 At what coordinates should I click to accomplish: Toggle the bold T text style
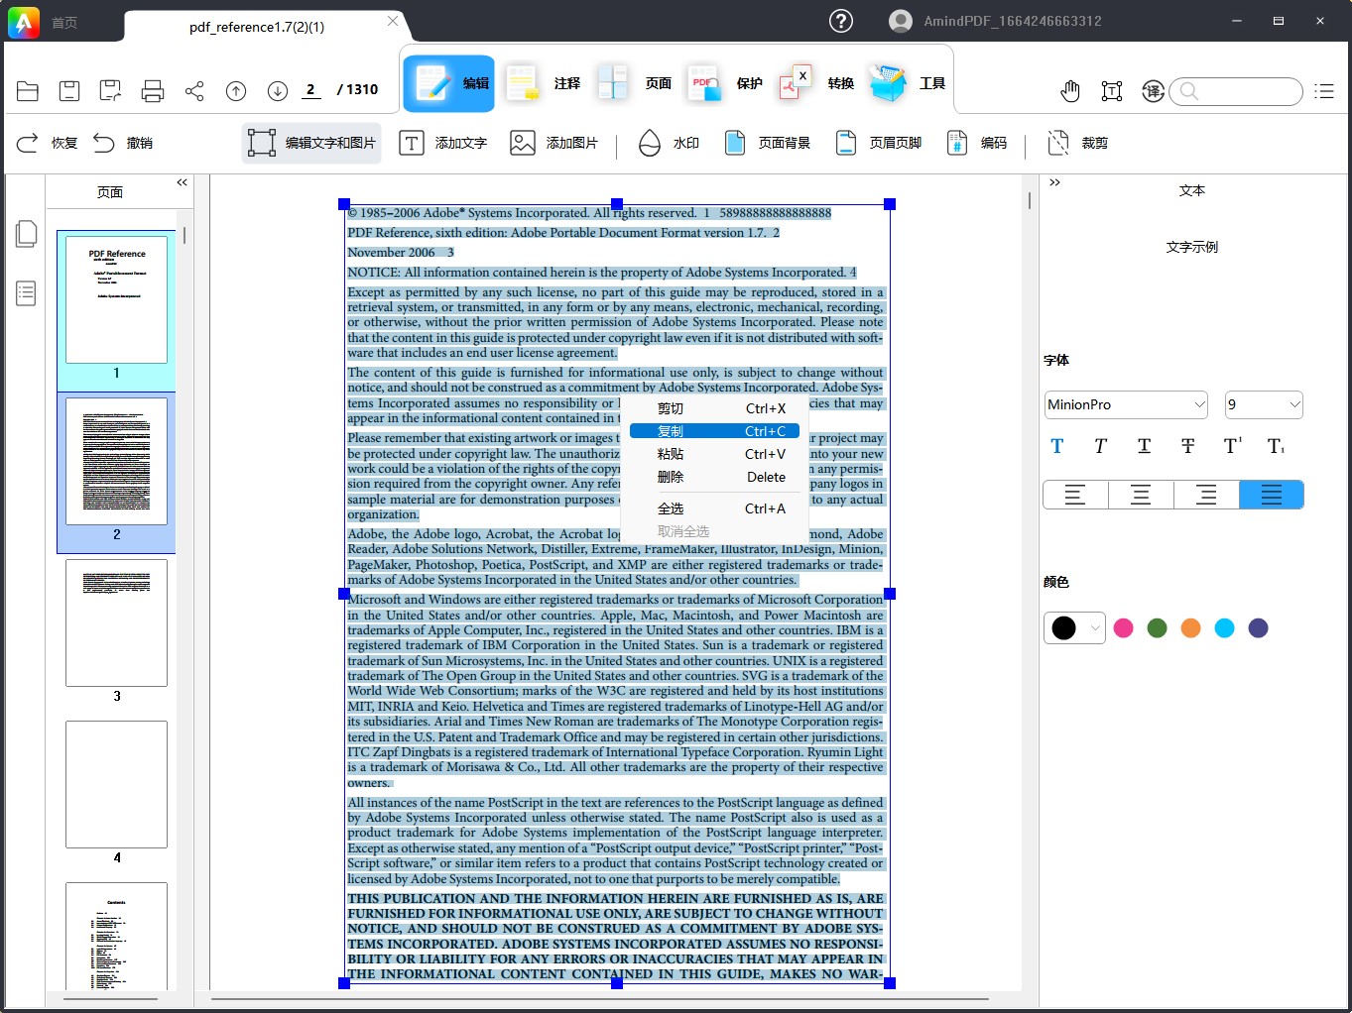click(x=1056, y=446)
